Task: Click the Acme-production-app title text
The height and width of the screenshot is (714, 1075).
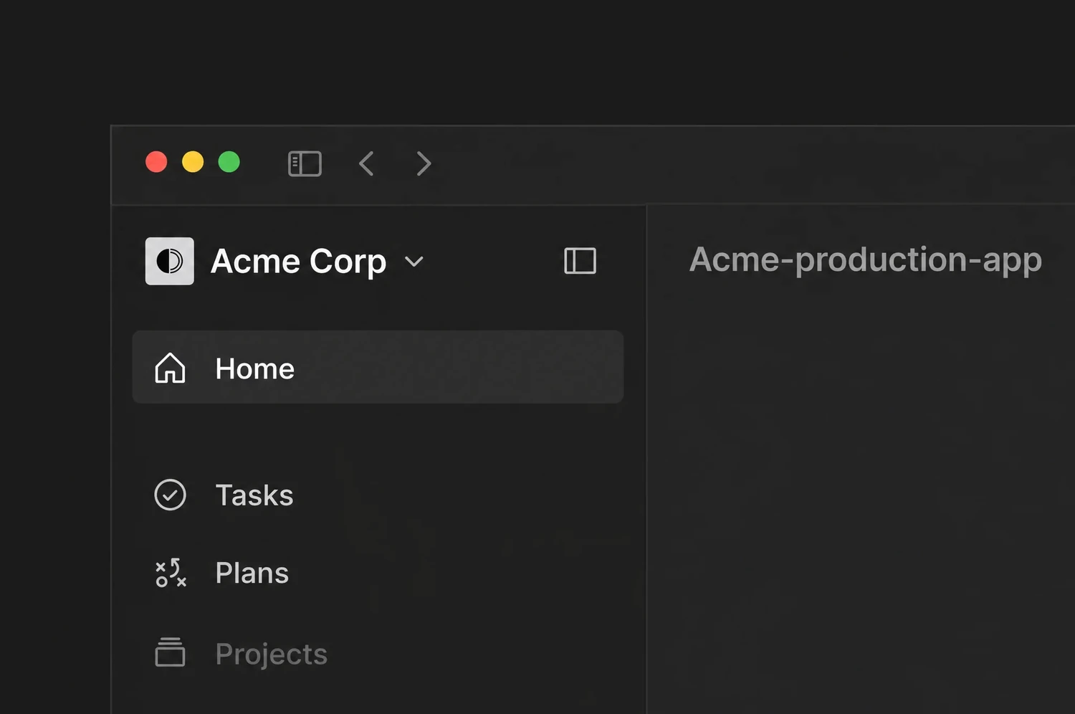Action: click(x=866, y=260)
